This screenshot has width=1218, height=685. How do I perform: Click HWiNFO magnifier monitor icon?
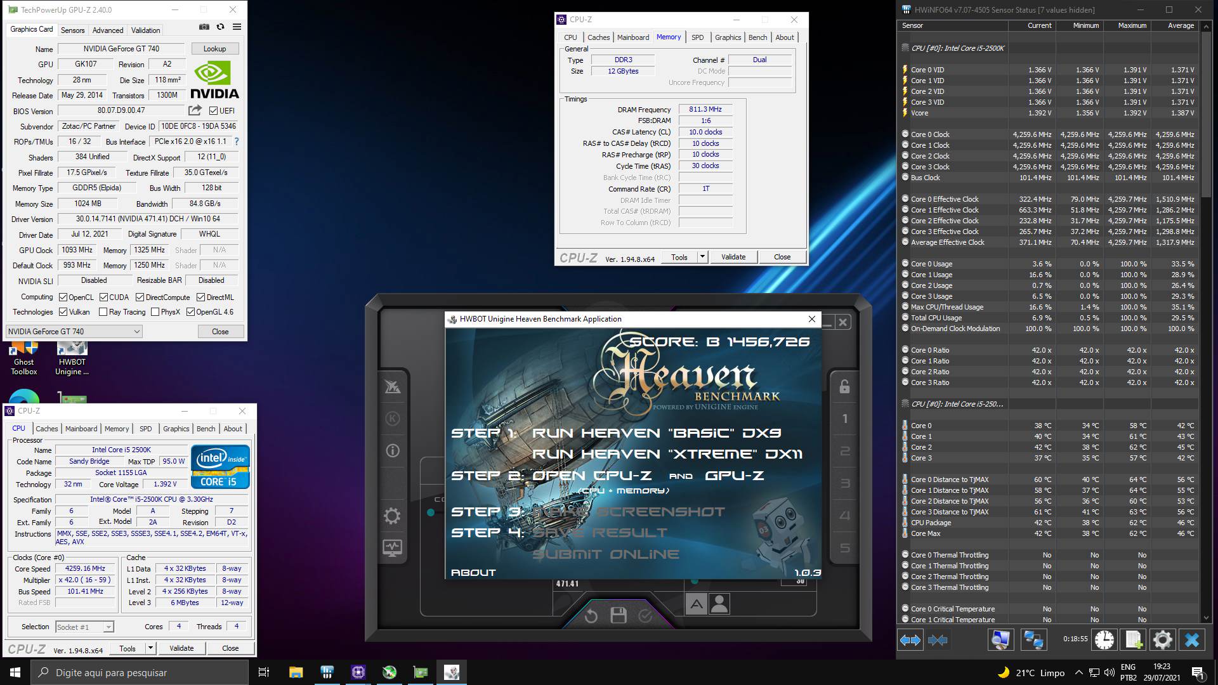(x=1000, y=640)
